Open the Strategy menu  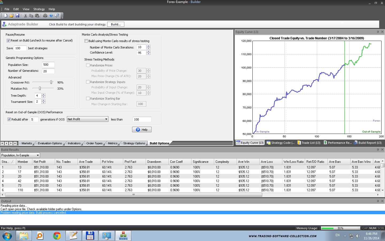[39, 9]
